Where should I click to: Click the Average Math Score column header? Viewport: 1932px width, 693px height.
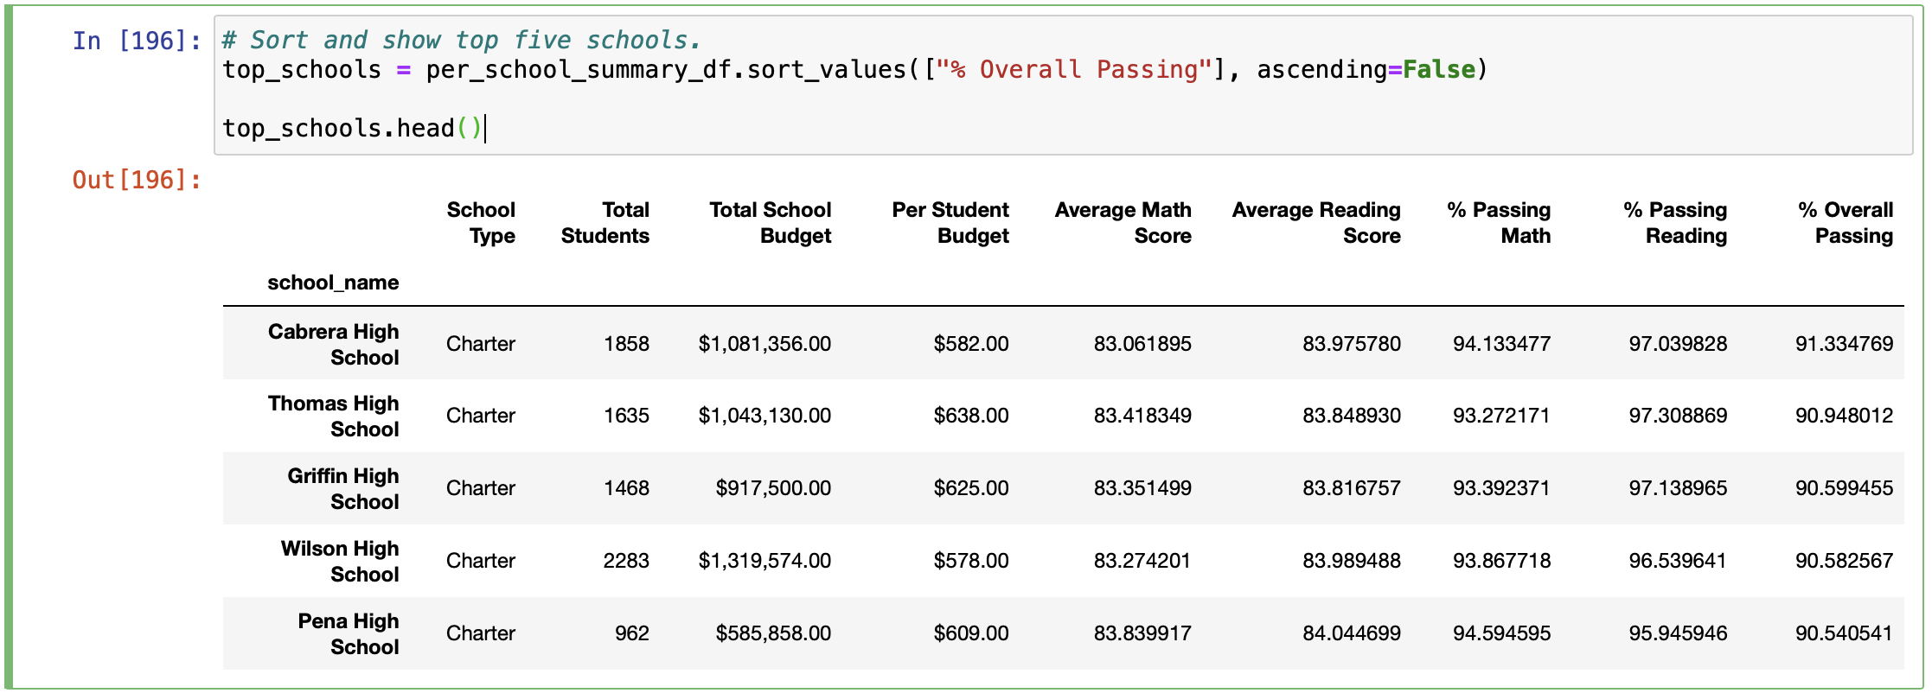coord(1123,223)
